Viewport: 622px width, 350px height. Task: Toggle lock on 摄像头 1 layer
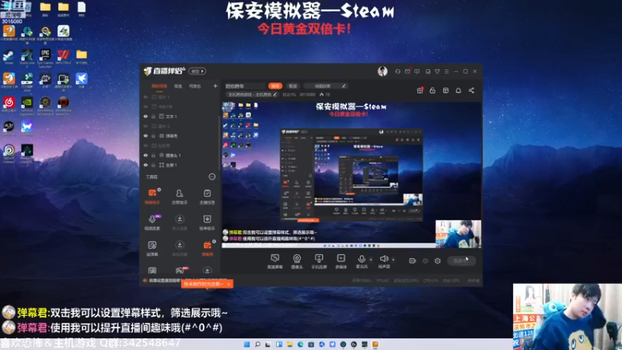pos(153,156)
